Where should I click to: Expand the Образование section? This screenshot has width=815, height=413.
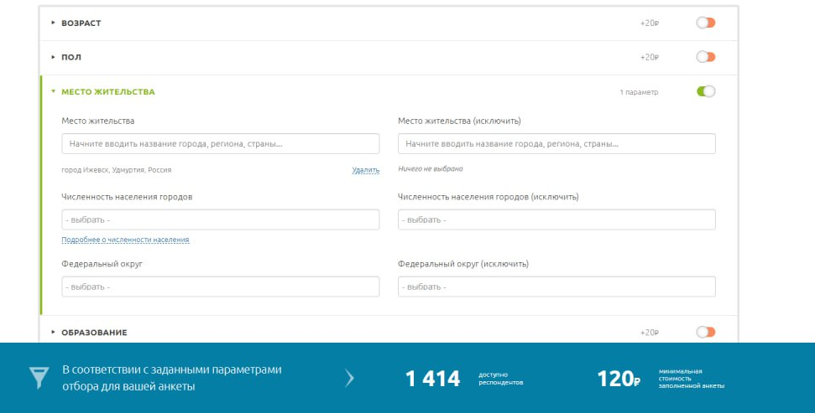(x=93, y=333)
